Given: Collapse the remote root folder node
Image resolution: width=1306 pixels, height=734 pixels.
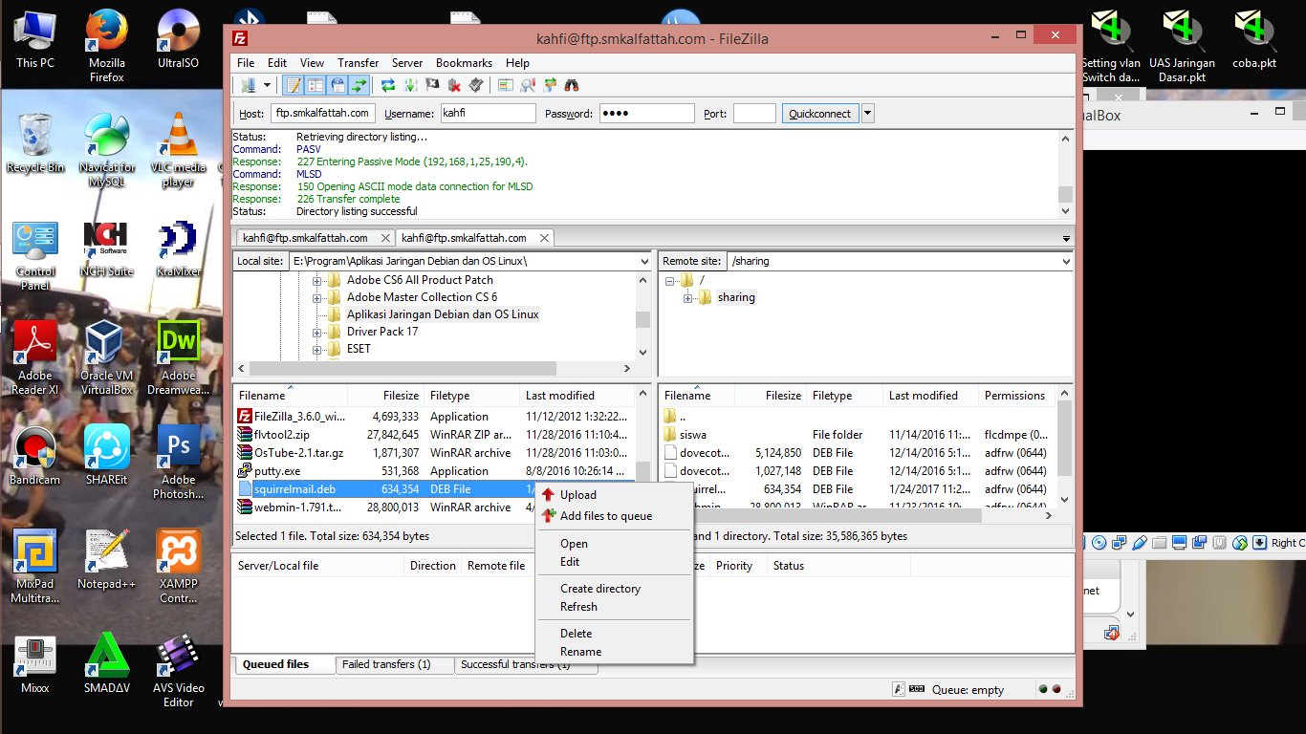Looking at the screenshot, I should click(x=670, y=281).
